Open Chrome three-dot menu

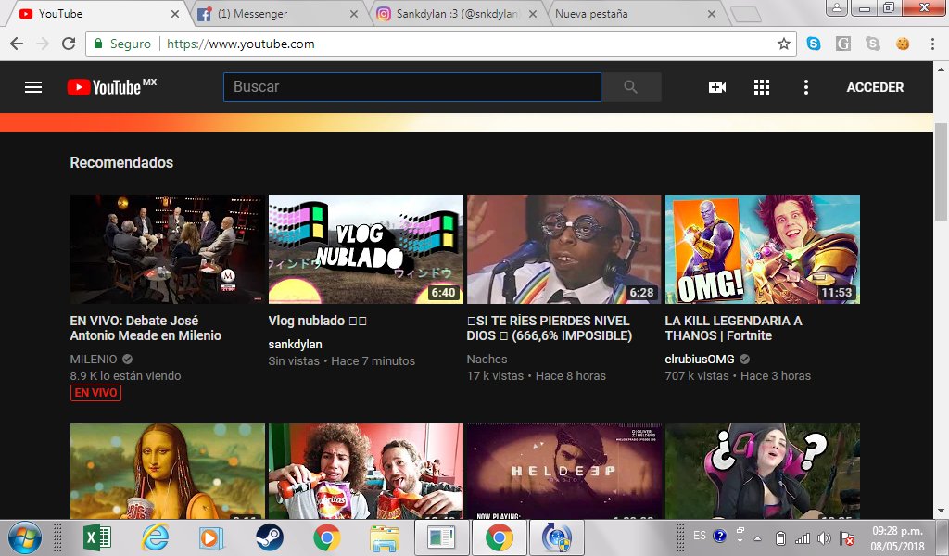tap(932, 44)
